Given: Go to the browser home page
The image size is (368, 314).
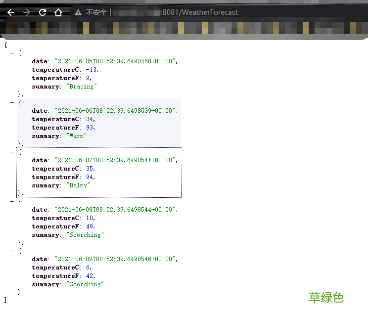Looking at the screenshot, I should click(x=58, y=12).
